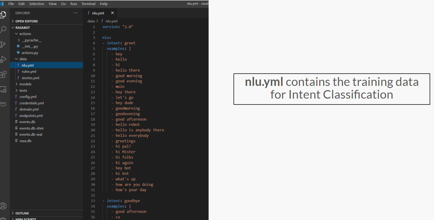Place cursor on 'hi Mister' line

[x=125, y=152]
